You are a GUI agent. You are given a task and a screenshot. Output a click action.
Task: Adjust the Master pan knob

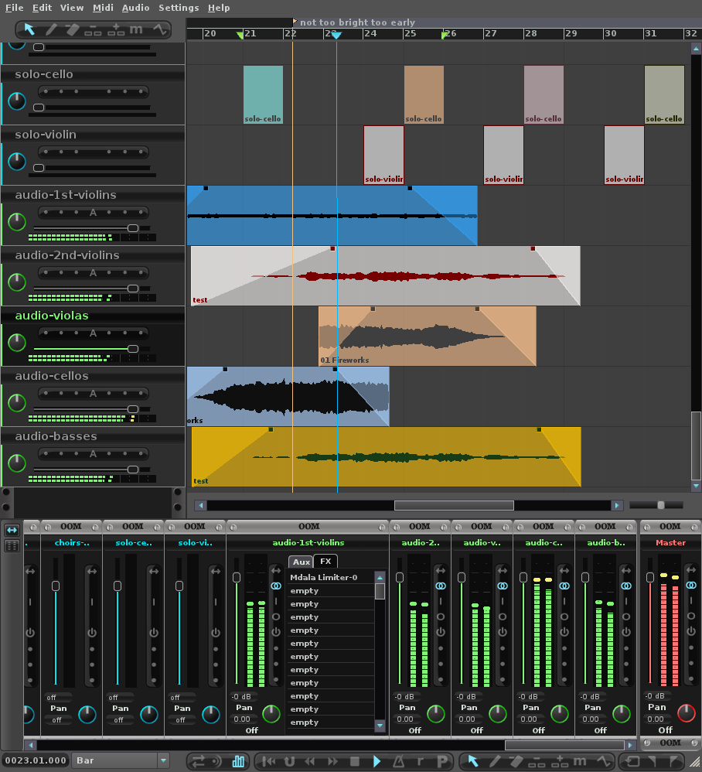click(686, 713)
